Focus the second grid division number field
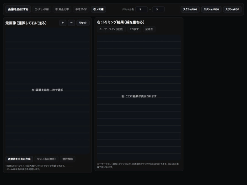 coord(158,9)
